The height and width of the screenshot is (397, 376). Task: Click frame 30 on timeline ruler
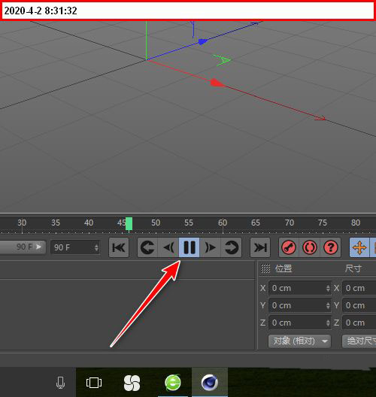coord(22,223)
